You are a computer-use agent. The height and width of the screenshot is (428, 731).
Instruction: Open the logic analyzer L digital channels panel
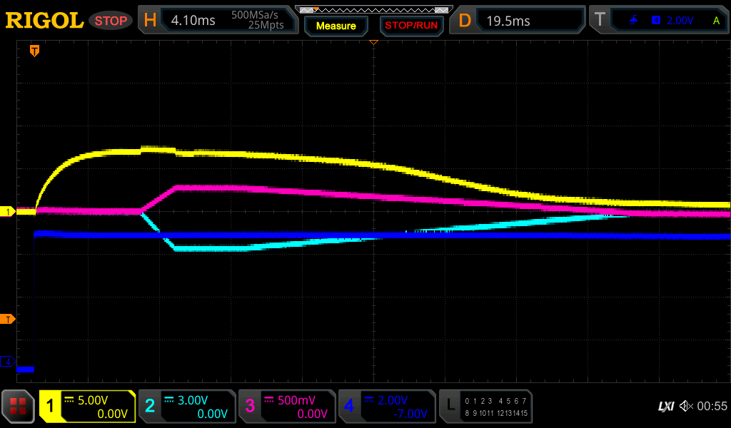485,407
